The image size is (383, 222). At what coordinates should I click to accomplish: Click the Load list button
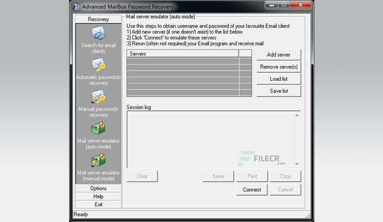click(279, 79)
